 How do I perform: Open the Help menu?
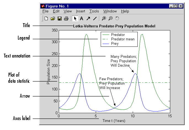tap(125, 11)
